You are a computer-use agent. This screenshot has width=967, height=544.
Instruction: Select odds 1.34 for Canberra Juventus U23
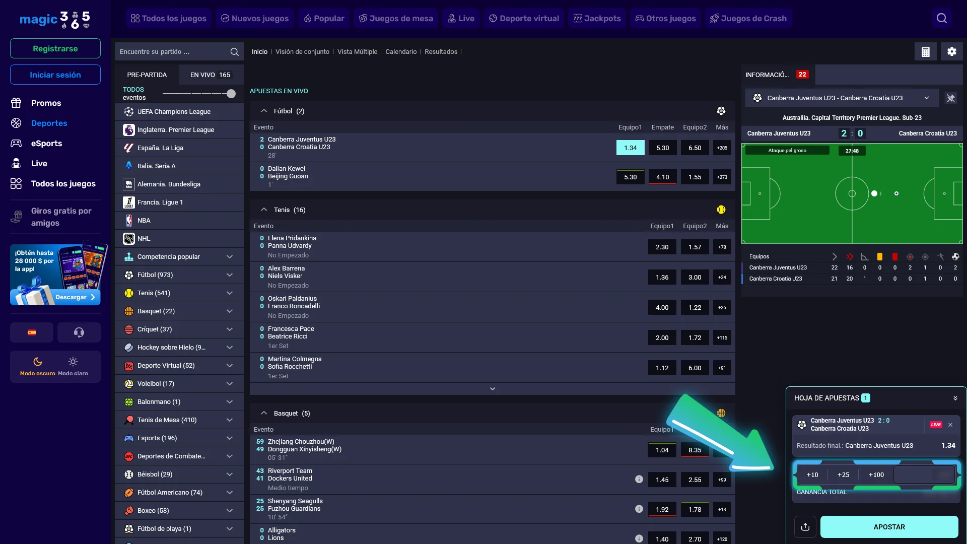[x=631, y=148]
